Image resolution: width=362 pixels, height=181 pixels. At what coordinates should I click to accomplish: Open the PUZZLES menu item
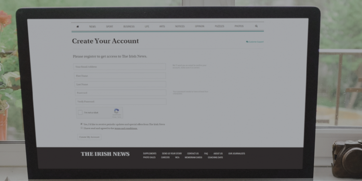coord(219,26)
